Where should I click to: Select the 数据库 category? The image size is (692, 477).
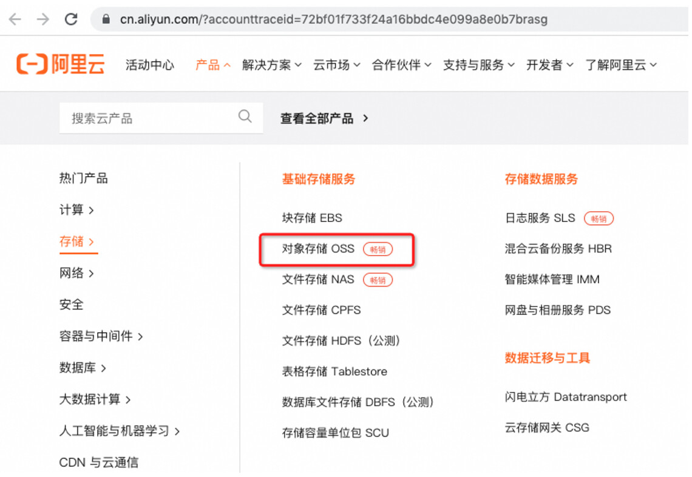[x=83, y=368]
